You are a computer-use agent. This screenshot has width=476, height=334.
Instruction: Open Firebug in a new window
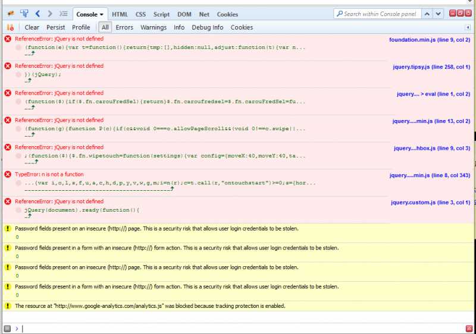[x=460, y=13]
